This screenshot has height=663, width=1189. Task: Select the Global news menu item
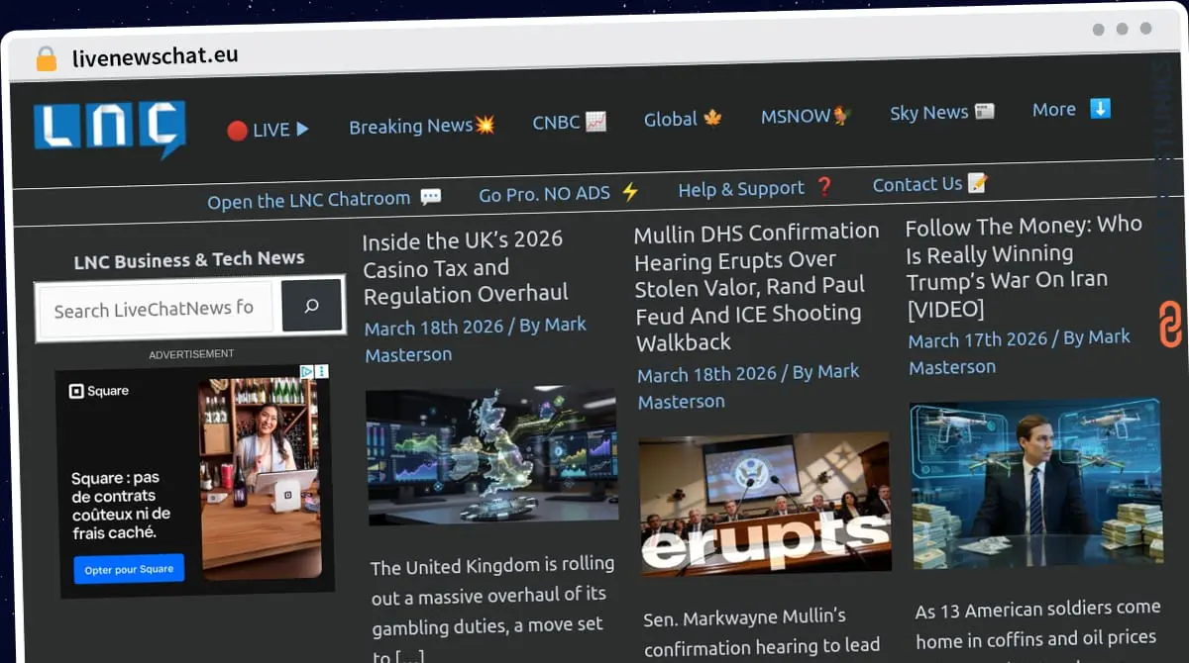[683, 119]
